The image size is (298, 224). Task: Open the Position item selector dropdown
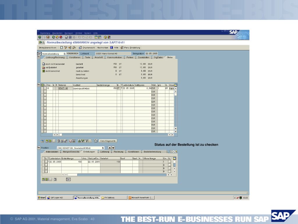point(103,148)
